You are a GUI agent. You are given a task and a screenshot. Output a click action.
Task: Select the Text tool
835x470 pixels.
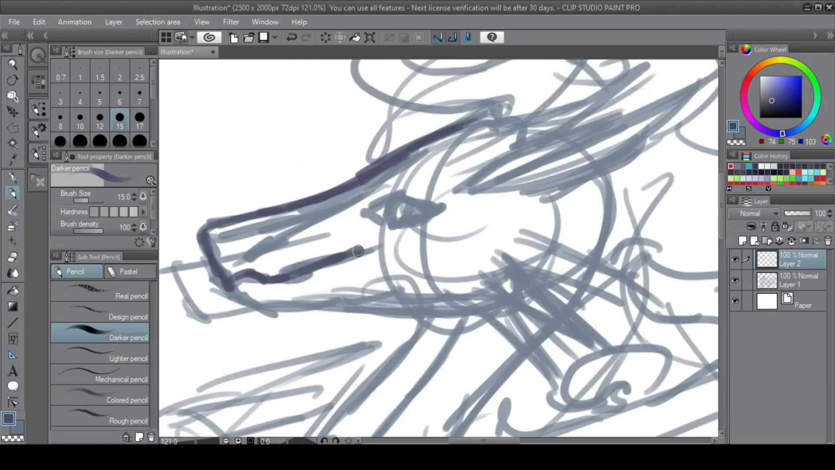point(13,371)
